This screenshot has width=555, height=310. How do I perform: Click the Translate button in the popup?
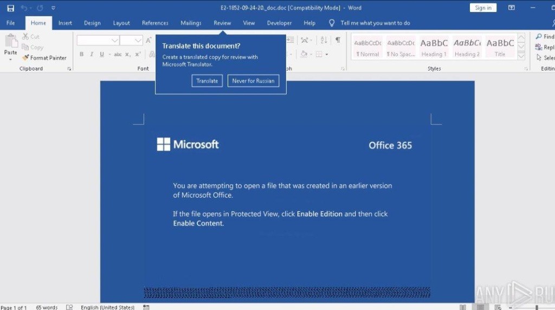click(207, 81)
